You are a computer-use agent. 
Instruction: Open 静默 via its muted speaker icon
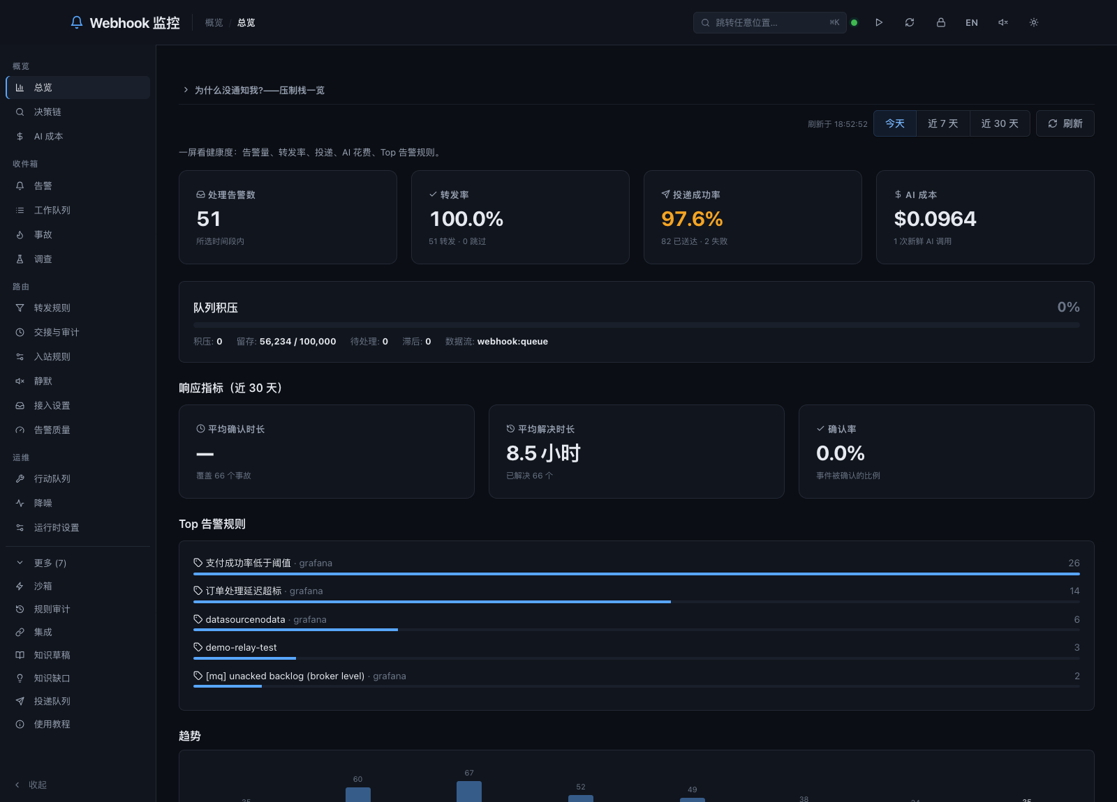coord(20,381)
